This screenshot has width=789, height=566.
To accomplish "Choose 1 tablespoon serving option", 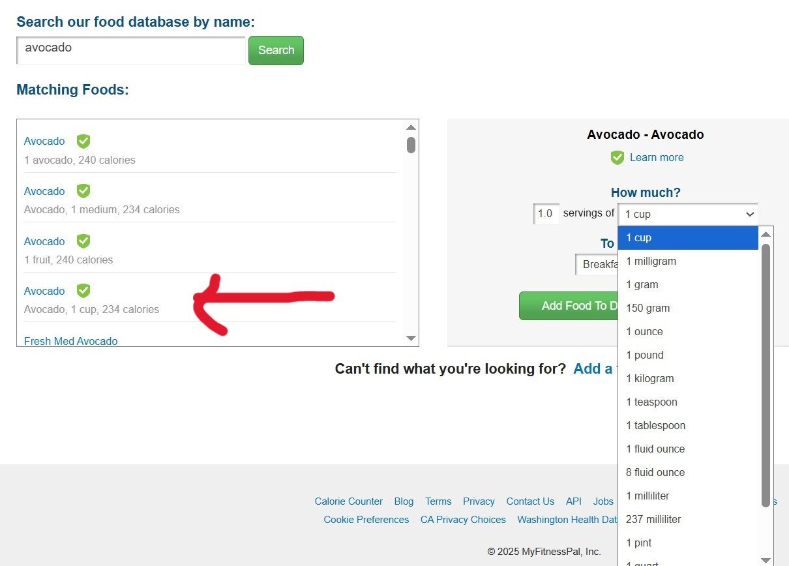I will [688, 425].
